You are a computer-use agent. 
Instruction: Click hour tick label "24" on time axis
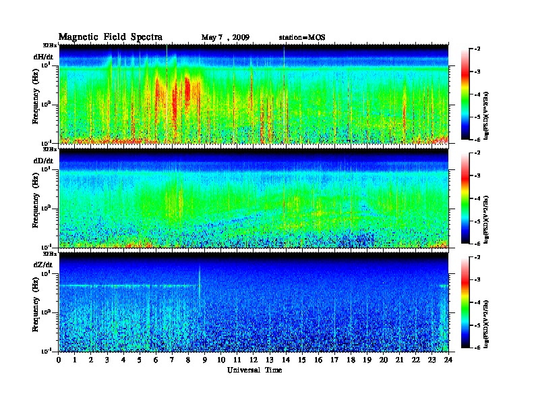coord(448,360)
